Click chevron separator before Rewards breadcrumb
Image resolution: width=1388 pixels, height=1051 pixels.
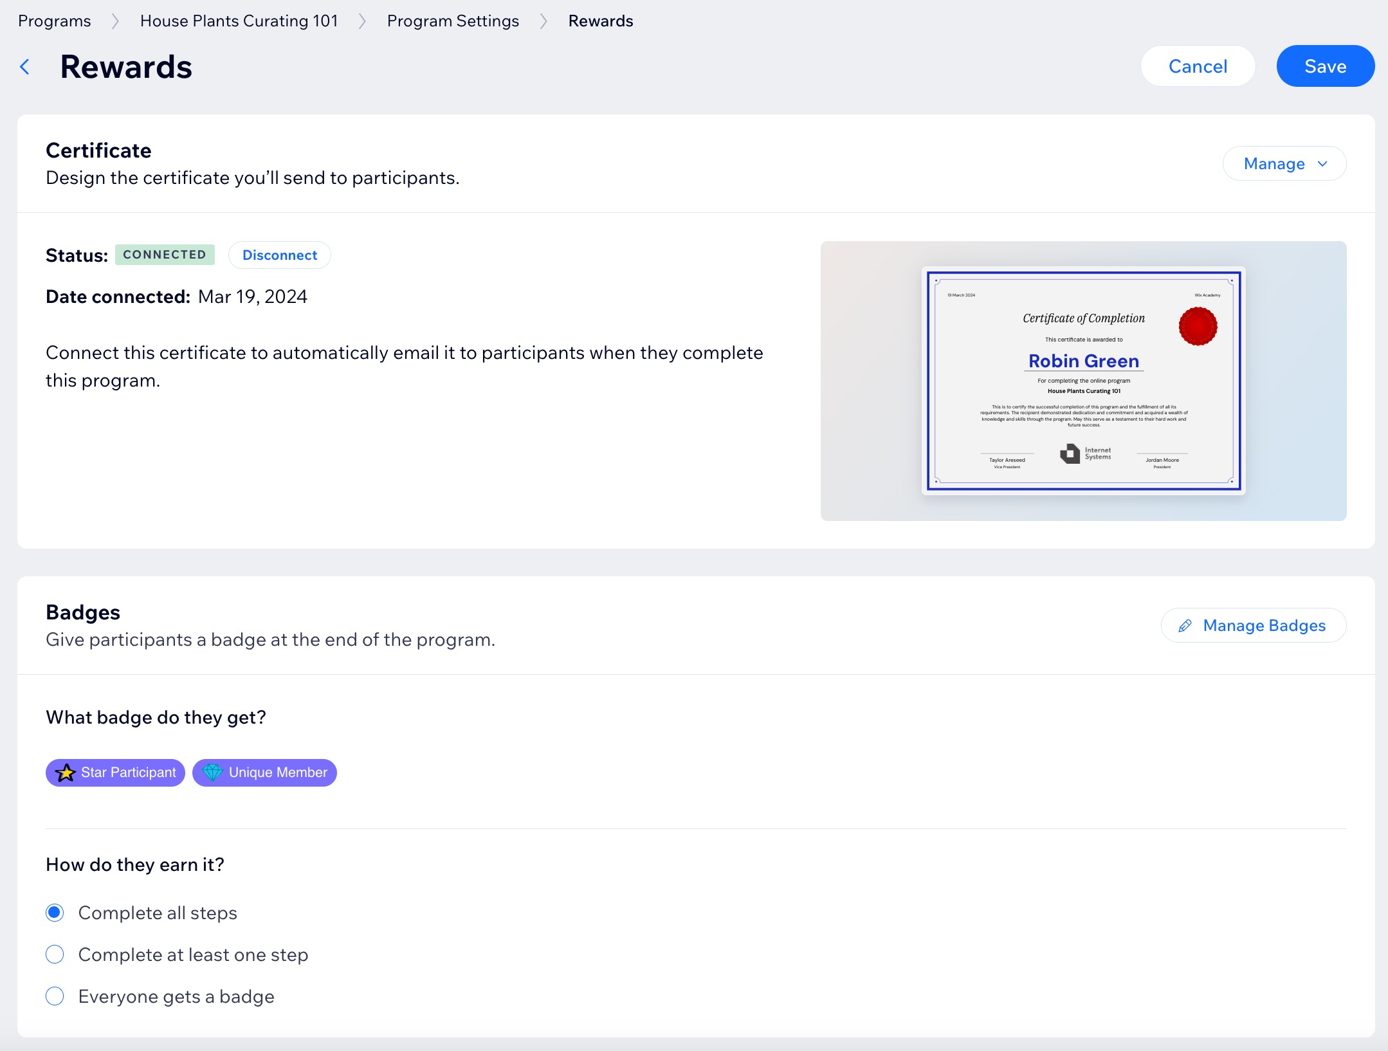coord(543,21)
